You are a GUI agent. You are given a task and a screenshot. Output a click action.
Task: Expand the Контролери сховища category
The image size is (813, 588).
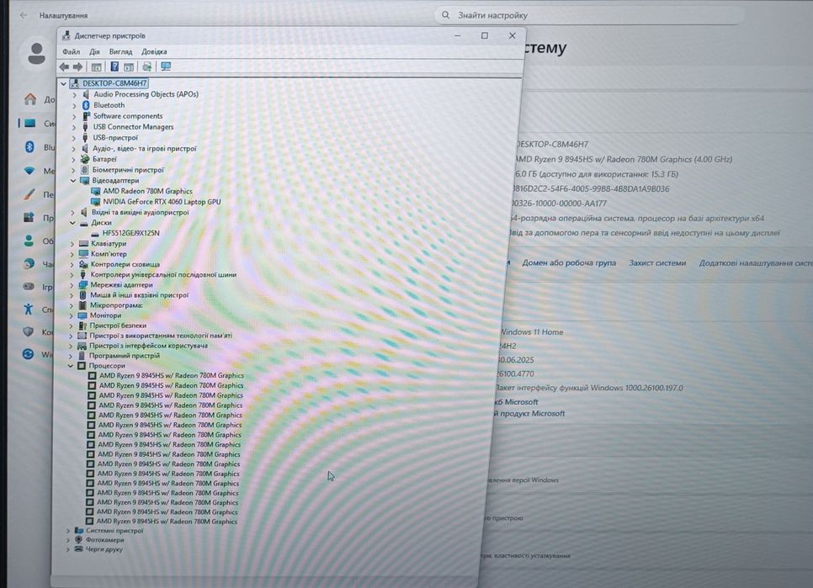pyautogui.click(x=72, y=265)
